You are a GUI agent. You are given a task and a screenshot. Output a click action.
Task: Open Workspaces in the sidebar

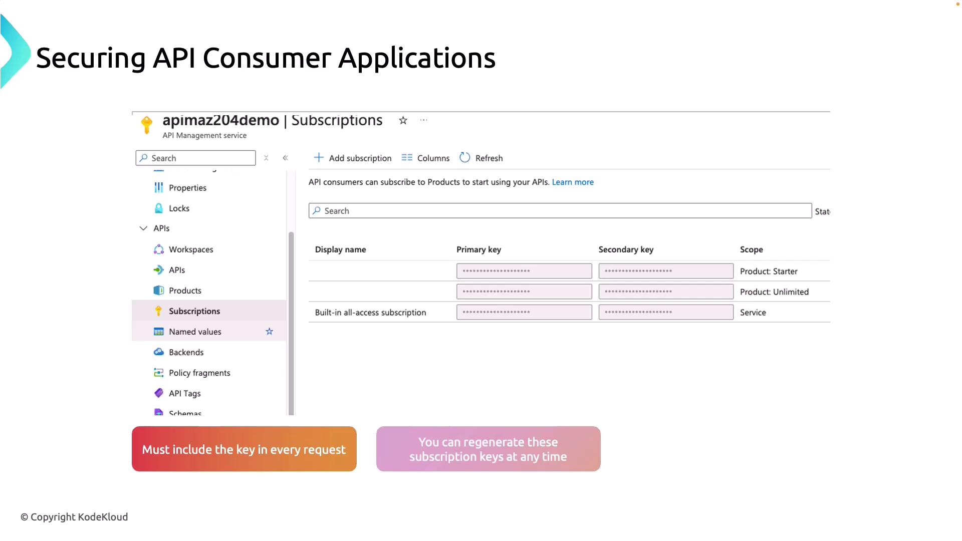(x=190, y=249)
